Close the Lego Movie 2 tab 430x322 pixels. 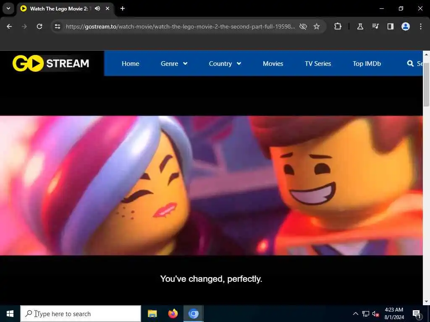point(107,8)
